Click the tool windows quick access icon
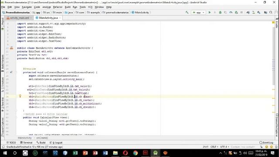Viewport: 279px width, 157px height. pos(3,147)
